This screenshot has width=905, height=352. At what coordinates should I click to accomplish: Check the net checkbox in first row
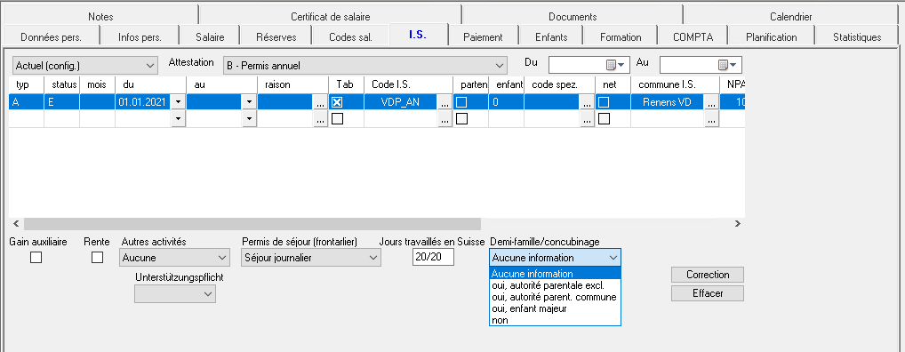(604, 102)
